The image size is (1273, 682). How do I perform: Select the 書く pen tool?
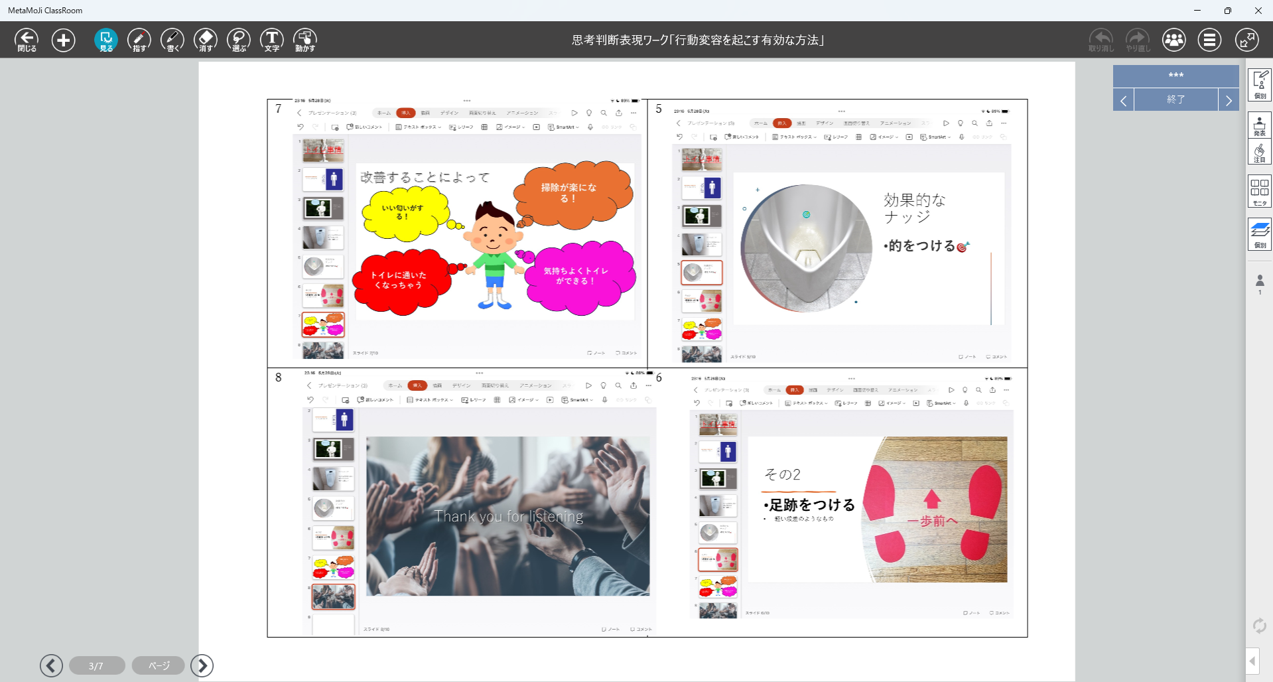click(x=172, y=40)
